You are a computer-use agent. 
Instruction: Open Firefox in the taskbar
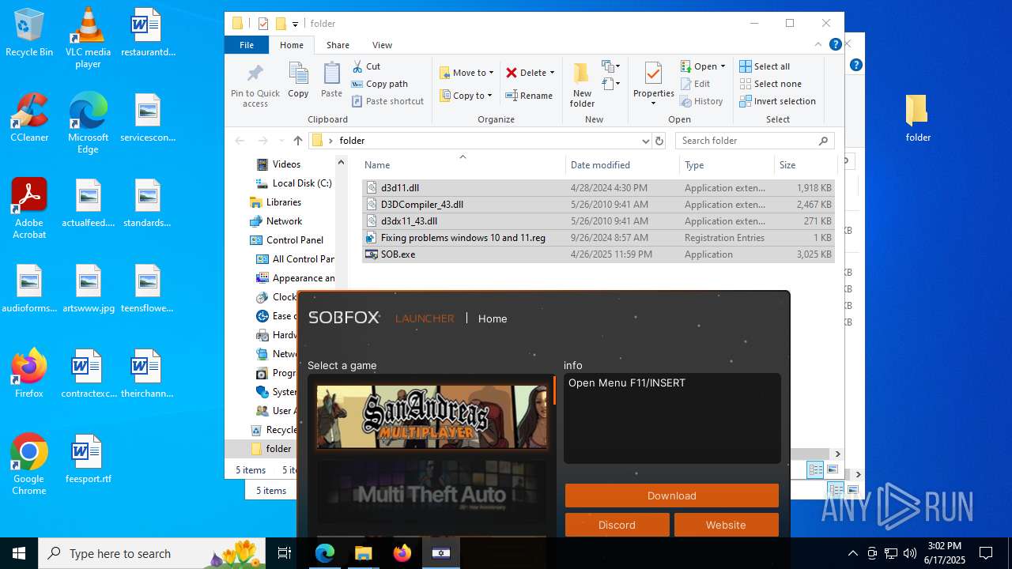click(x=402, y=553)
